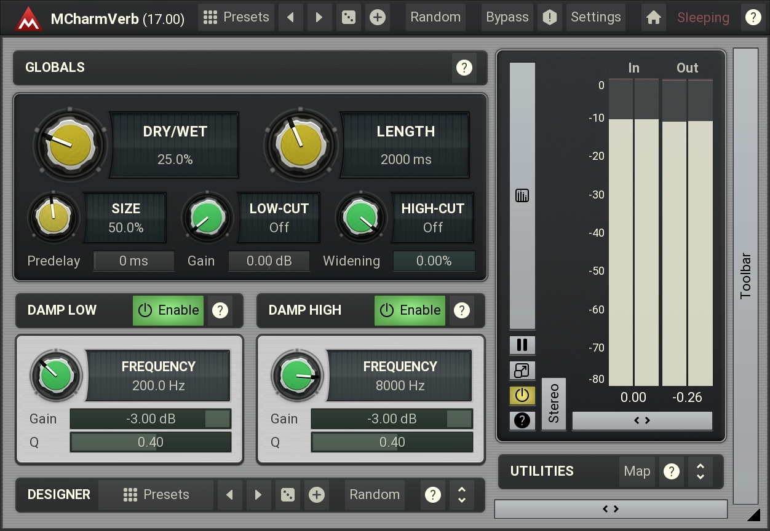Click the MeldaProduction logo icon
Viewport: 770px width, 531px height.
(x=28, y=18)
